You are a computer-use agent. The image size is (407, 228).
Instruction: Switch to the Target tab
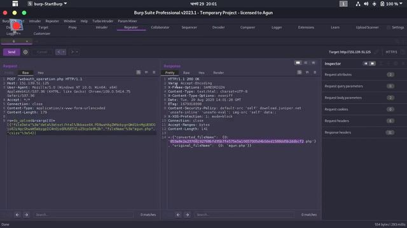pos(43,27)
